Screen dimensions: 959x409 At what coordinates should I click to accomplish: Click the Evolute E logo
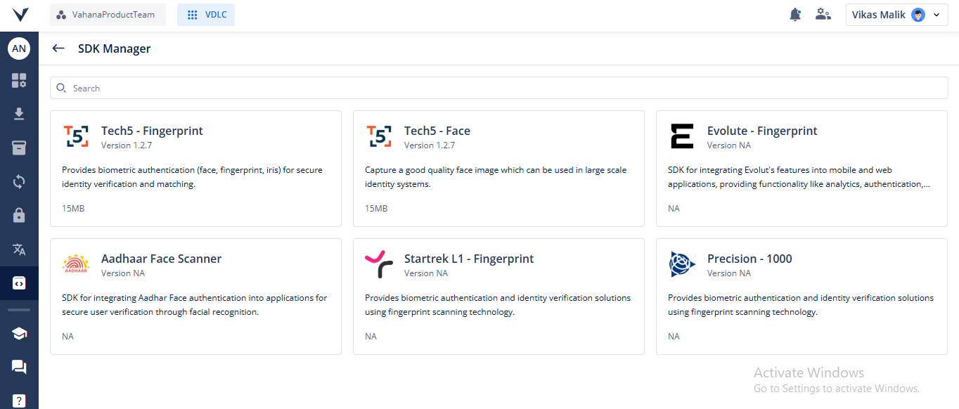682,136
